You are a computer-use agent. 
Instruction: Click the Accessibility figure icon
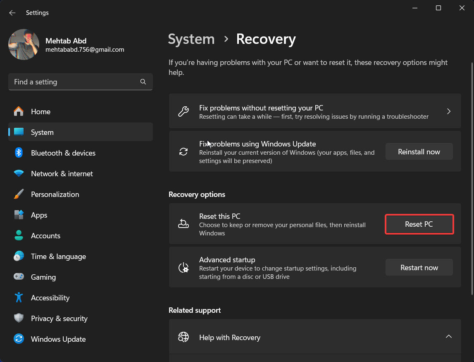pos(19,297)
